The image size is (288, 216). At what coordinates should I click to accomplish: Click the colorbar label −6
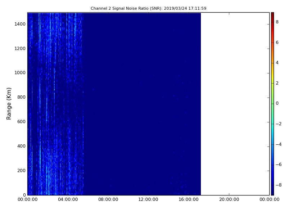(278, 165)
